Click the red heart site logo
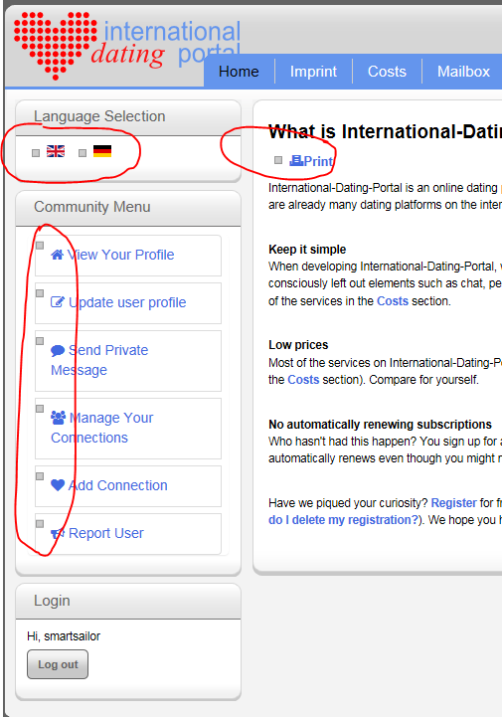This screenshot has width=502, height=717. 56,46
